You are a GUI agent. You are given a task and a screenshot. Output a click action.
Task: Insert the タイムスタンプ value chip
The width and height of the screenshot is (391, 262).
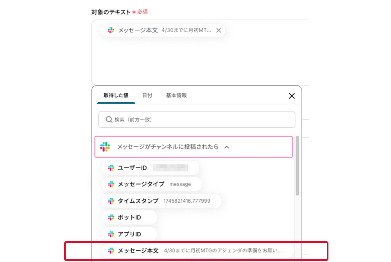coord(161,201)
